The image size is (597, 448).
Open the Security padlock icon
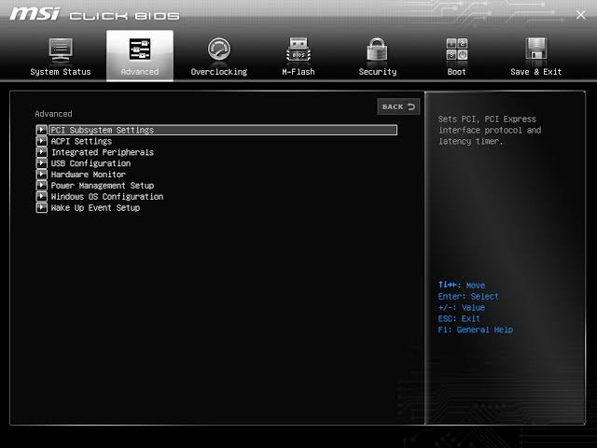[x=377, y=49]
